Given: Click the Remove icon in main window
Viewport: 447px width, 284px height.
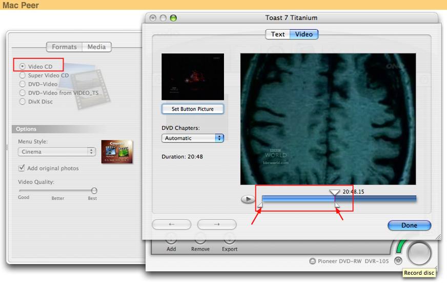Looking at the screenshot, I should tap(200, 239).
